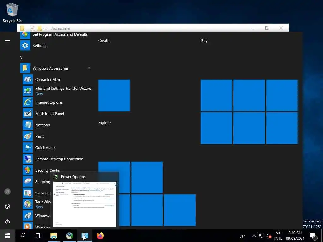The height and width of the screenshot is (242, 323).
Task: Select the Power Options window preview
Action: pos(85,204)
